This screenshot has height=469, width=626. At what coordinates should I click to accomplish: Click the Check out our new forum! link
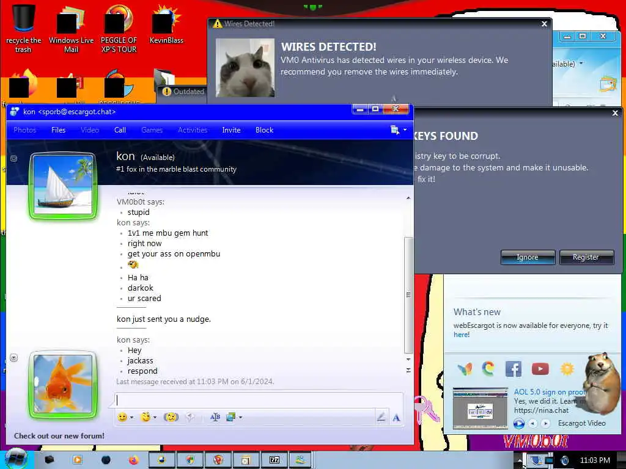(59, 436)
